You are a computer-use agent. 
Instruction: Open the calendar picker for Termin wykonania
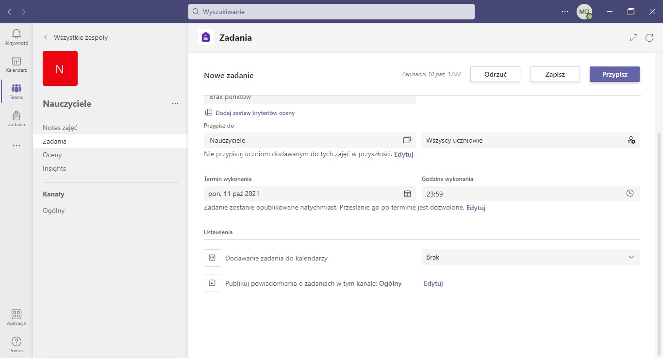407,194
